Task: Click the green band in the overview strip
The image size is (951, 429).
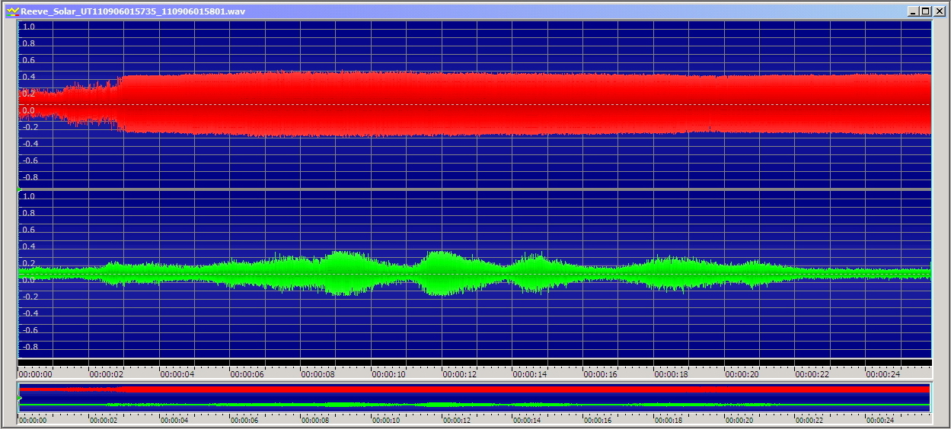Action: coord(475,405)
